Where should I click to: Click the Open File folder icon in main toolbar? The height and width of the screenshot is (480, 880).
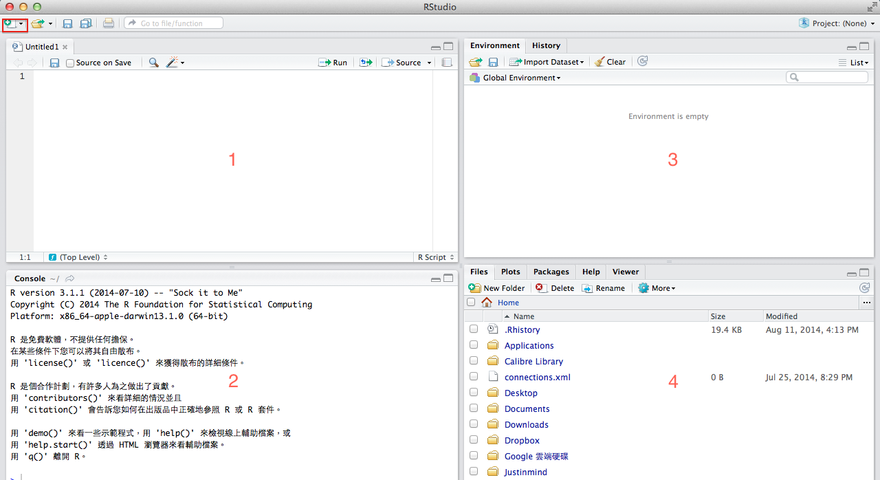click(x=38, y=23)
